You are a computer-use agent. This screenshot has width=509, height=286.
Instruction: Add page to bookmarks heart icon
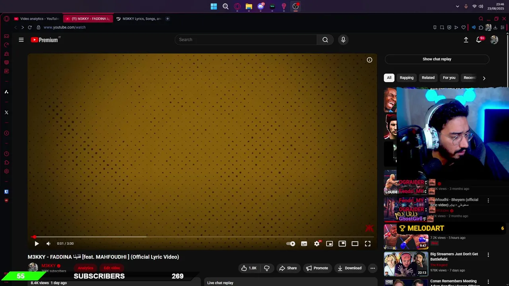[463, 27]
